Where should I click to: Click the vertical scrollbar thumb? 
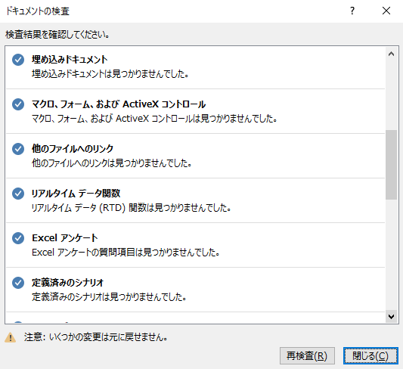coord(391,165)
